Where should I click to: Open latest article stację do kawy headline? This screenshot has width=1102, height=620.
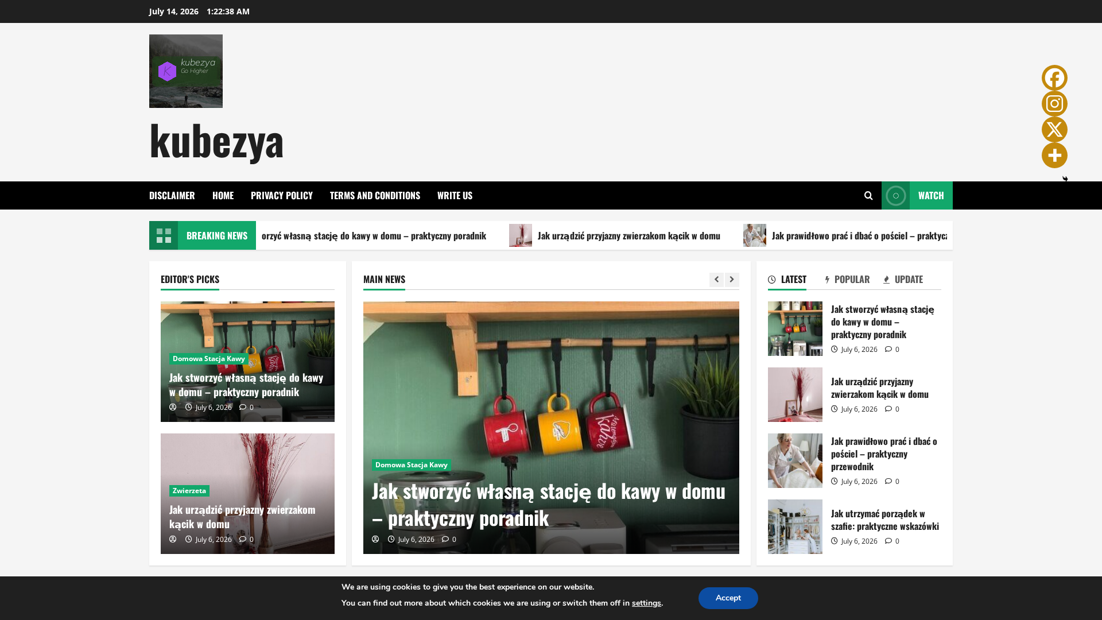(883, 321)
